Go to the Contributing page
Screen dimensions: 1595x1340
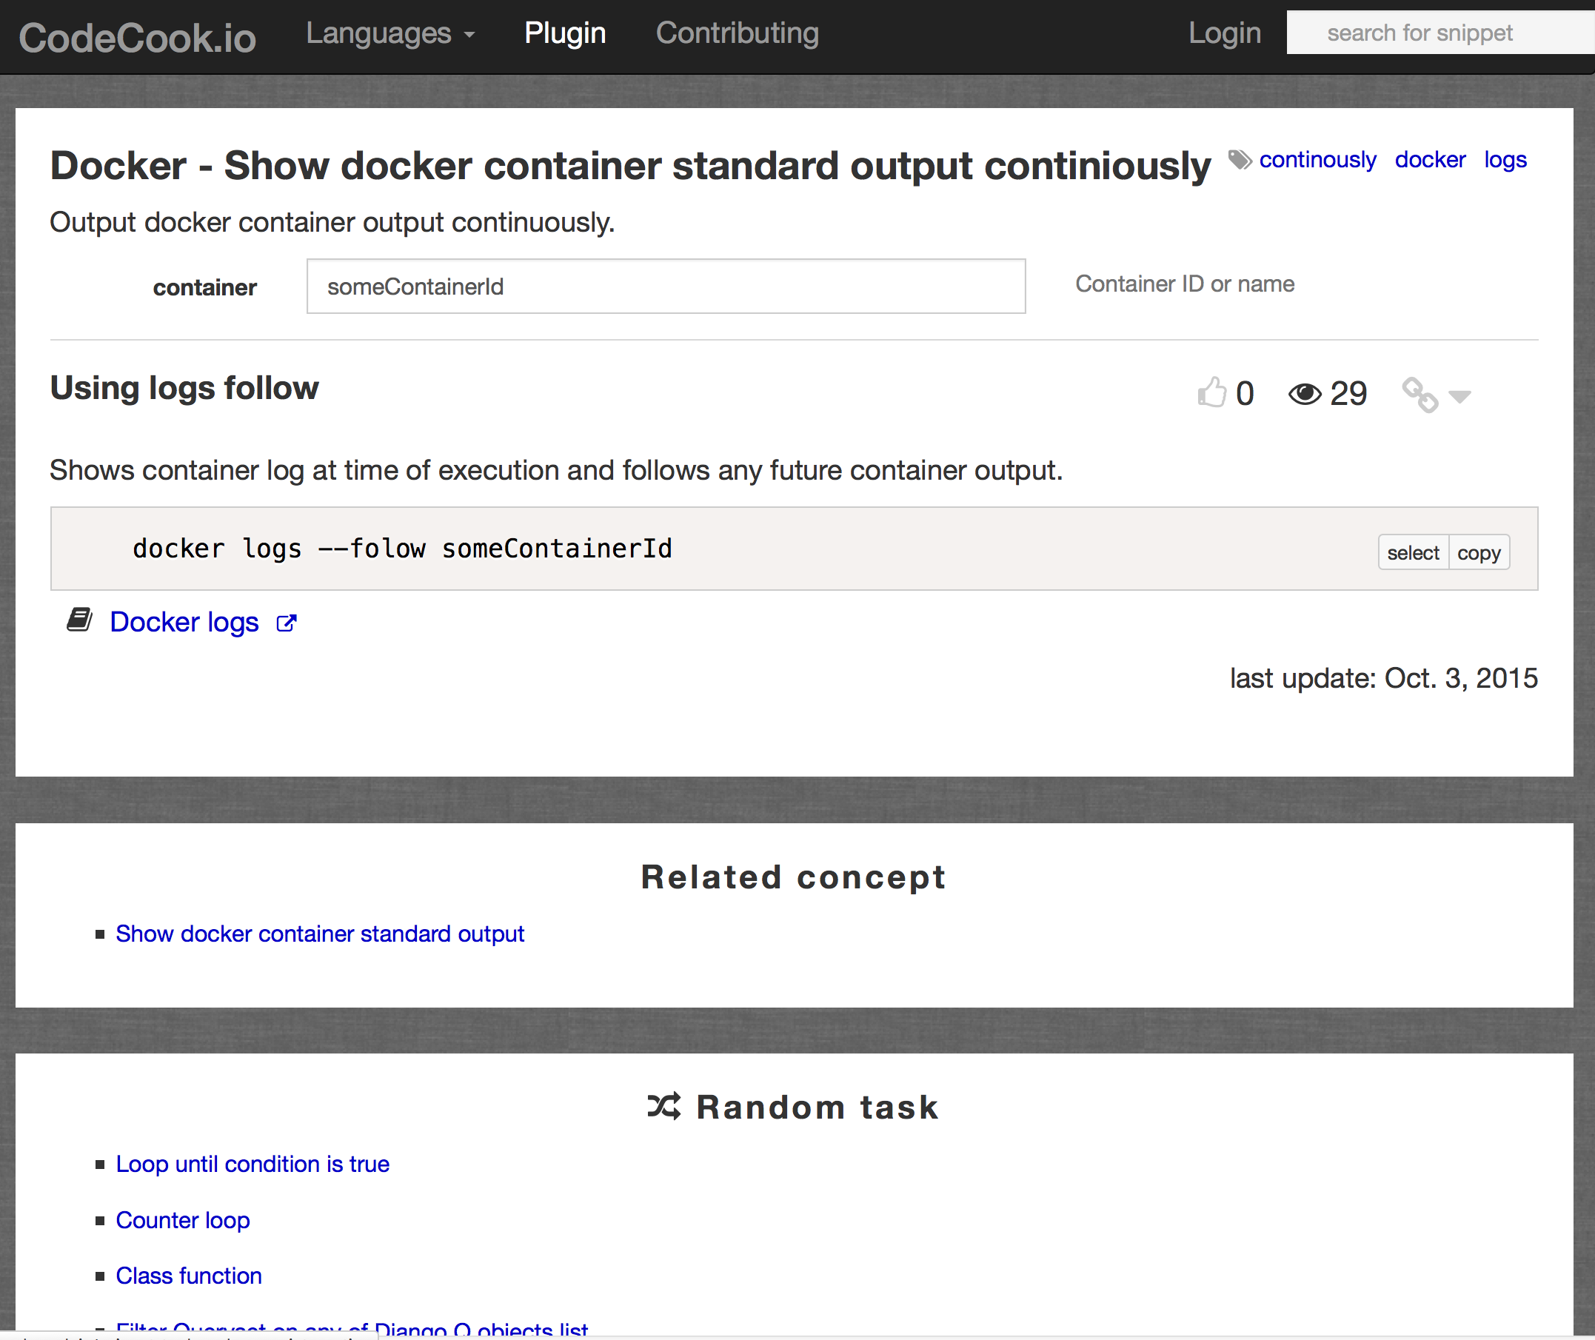737,33
